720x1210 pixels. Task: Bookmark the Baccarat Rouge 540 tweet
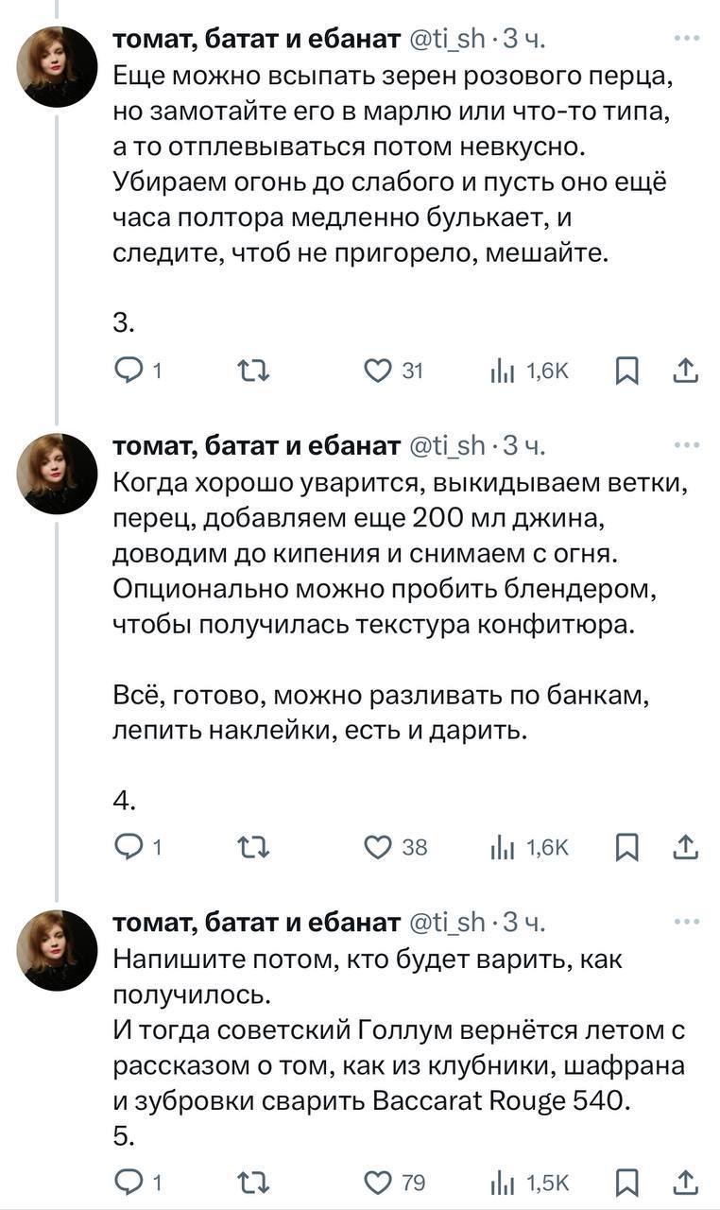626,1182
